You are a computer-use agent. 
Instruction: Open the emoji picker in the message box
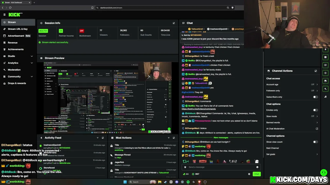[257, 167]
